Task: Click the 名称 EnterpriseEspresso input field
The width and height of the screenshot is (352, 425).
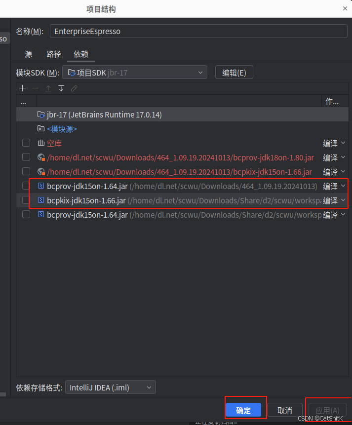Action: coord(198,31)
